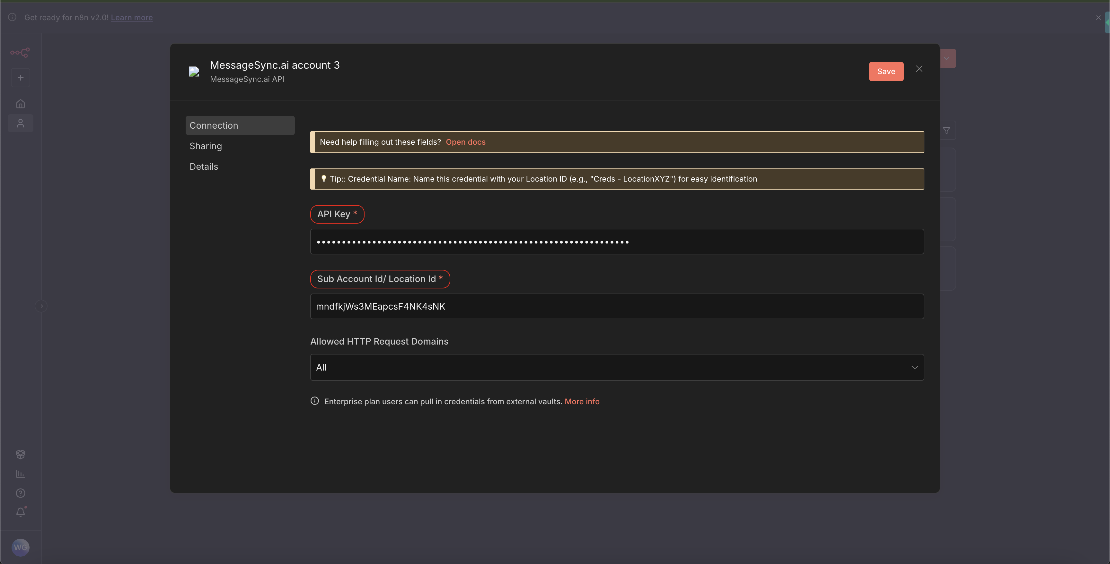The height and width of the screenshot is (564, 1110).
Task: Expand the collapsed sidebar panel chevron
Action: pos(41,306)
